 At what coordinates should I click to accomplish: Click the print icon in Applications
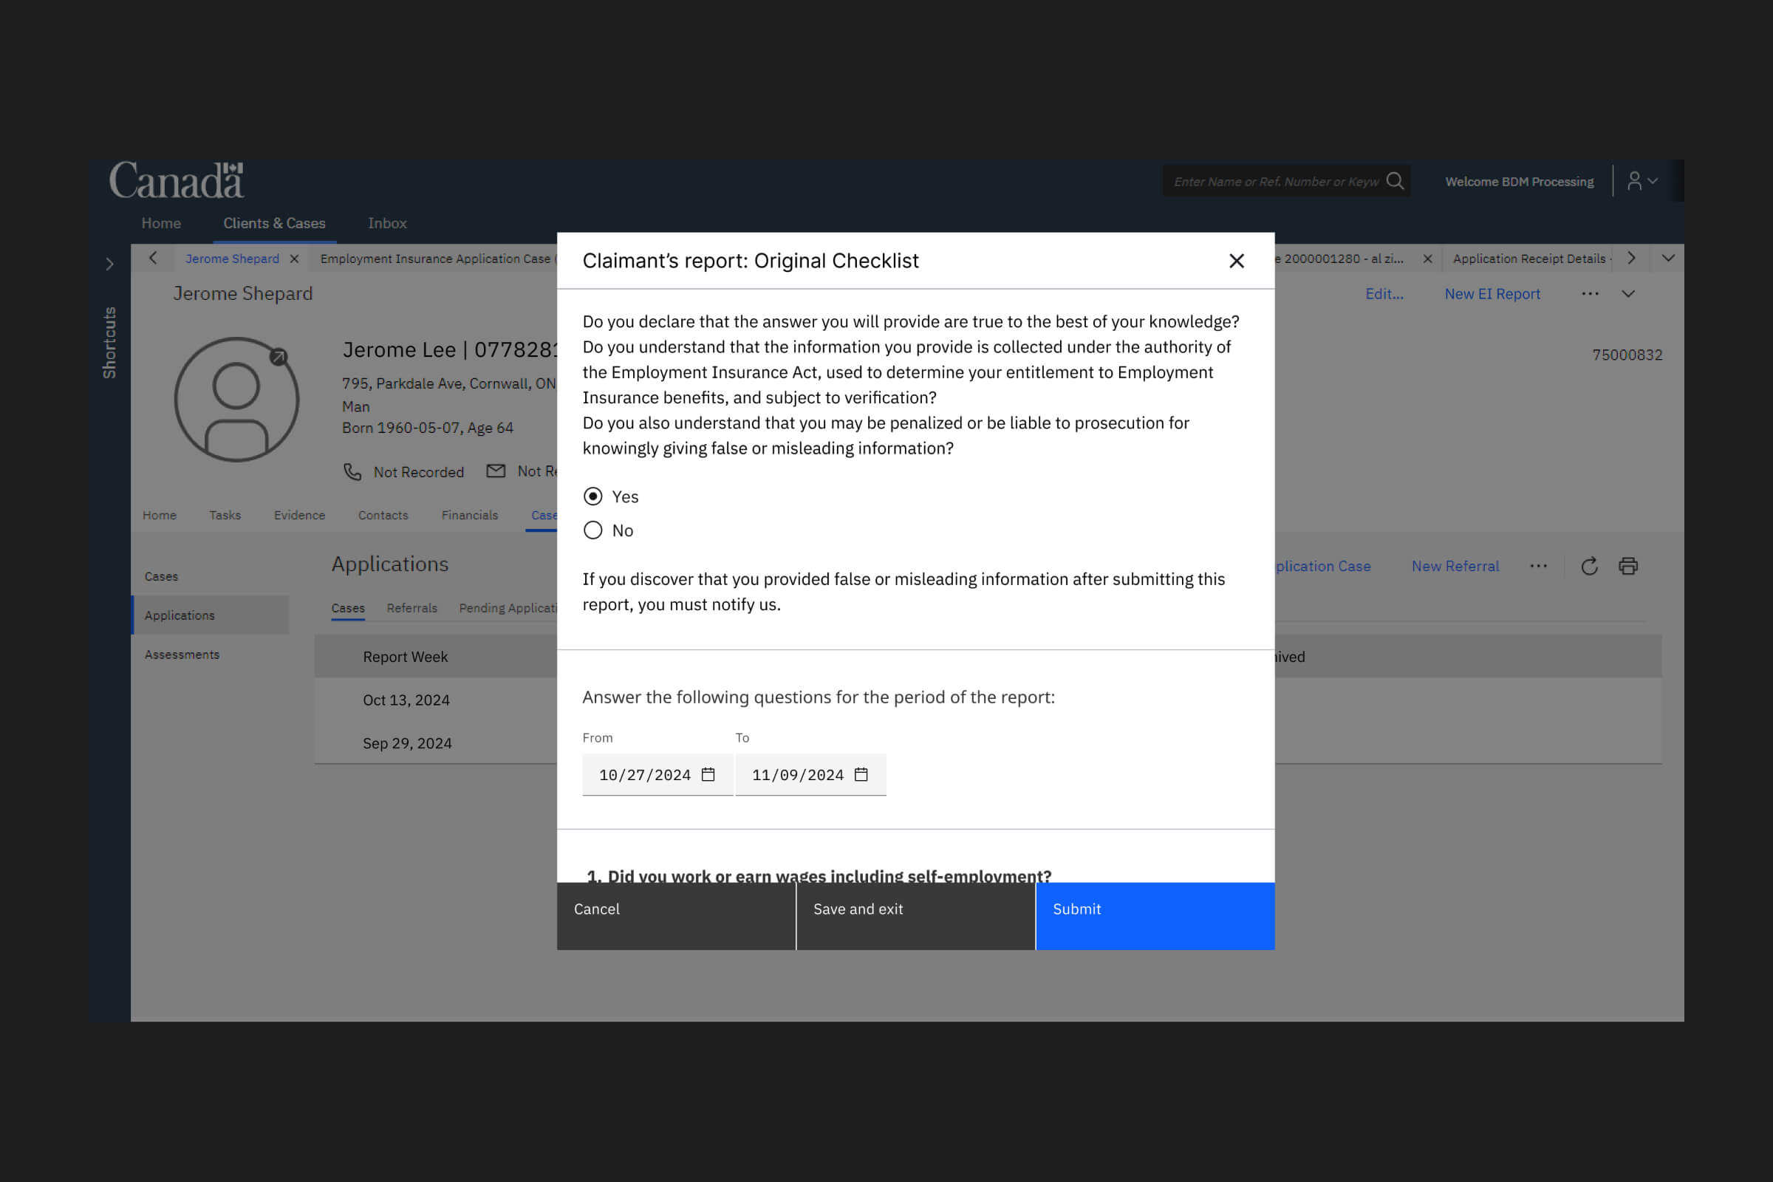click(1628, 566)
